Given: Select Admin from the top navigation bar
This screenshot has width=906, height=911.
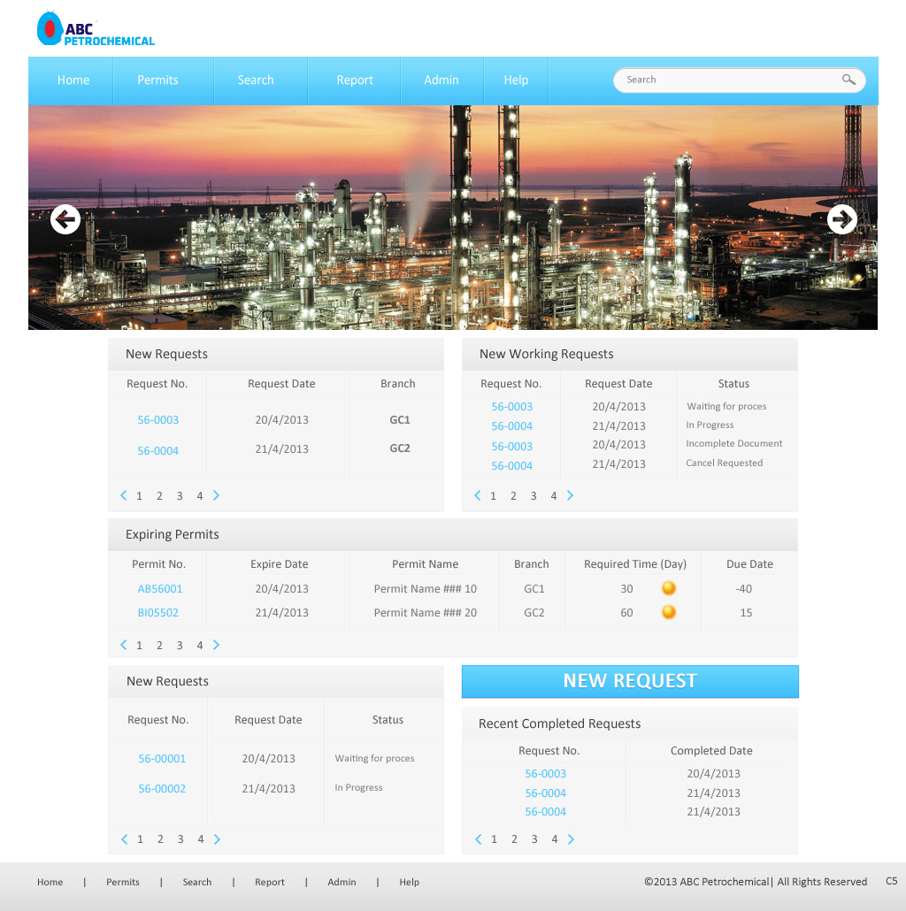Looking at the screenshot, I should pyautogui.click(x=441, y=80).
